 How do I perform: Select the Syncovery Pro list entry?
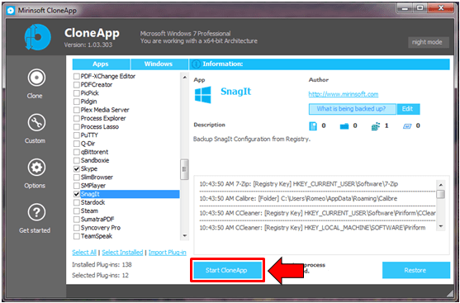tap(101, 228)
